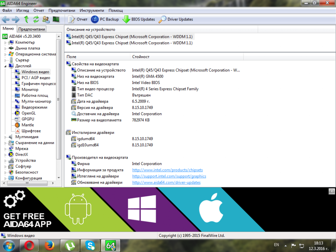This screenshot has height=252, width=336.
Task: Click the Поле column header
Action: click(x=97, y=57)
